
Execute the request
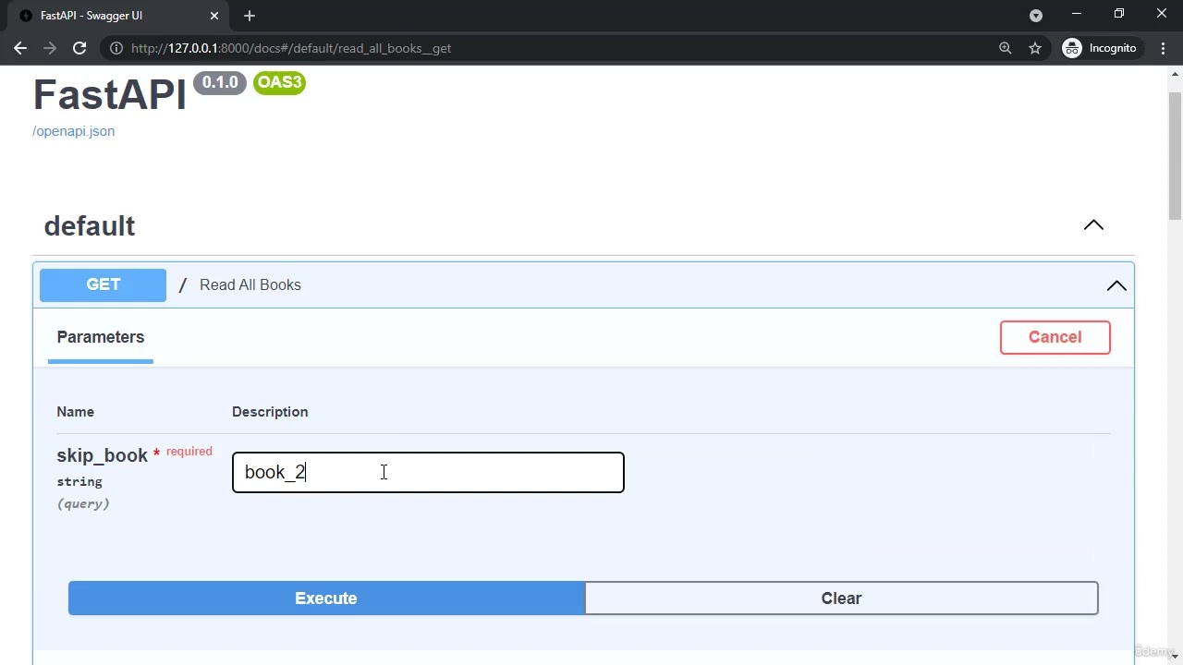coord(326,598)
